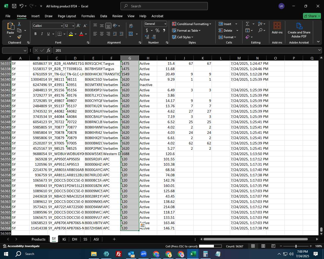Viewport: 324px width, 259px height.
Task: Switch to the Insert ribbon tab
Action: click(x=35, y=16)
